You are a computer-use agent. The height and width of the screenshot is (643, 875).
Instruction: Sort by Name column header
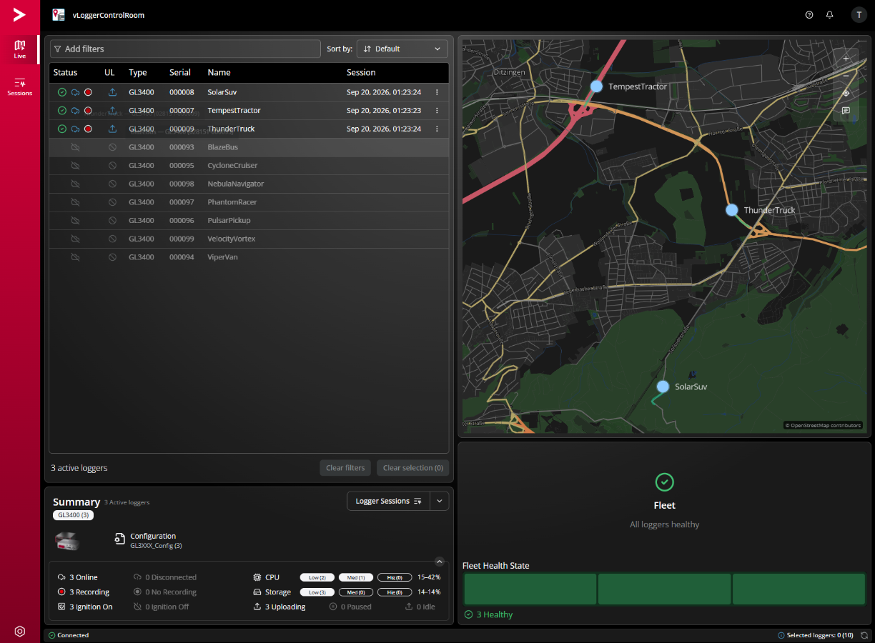coord(219,72)
